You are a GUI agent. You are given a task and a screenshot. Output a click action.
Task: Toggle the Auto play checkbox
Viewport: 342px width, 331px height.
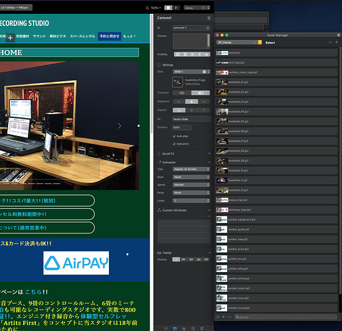[x=174, y=136]
